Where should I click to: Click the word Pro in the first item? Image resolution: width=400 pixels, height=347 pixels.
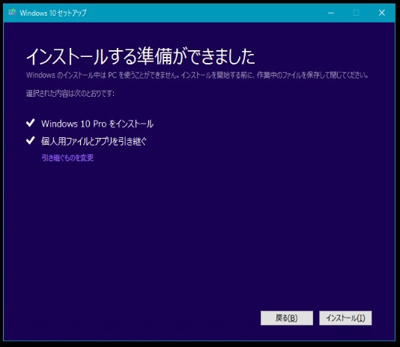point(100,124)
